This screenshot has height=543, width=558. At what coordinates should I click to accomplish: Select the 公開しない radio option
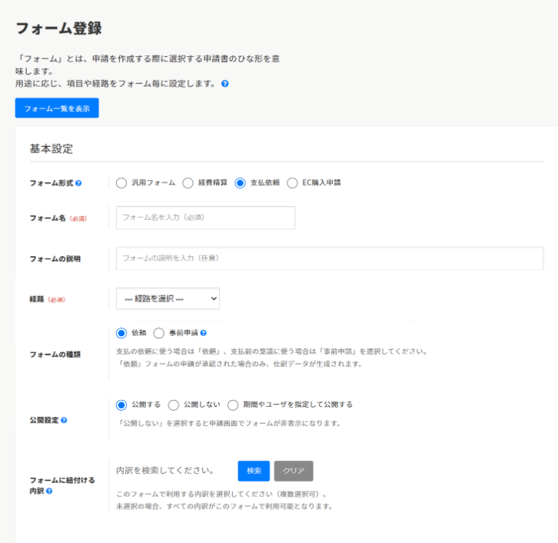tap(173, 405)
